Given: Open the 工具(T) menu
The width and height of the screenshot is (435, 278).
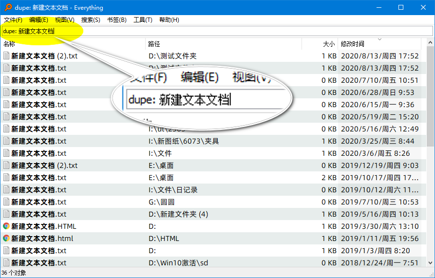Looking at the screenshot, I should (143, 20).
